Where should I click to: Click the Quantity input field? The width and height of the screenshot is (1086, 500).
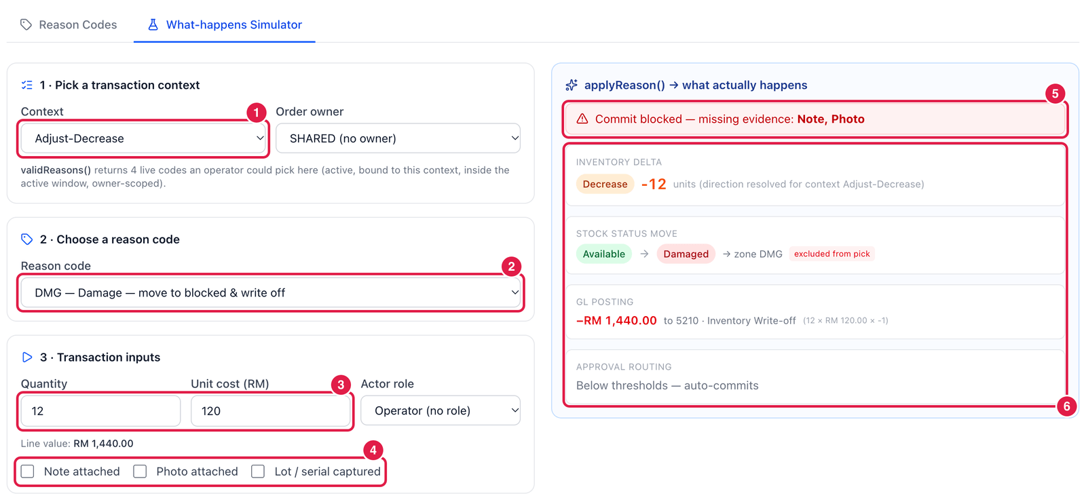tap(100, 410)
